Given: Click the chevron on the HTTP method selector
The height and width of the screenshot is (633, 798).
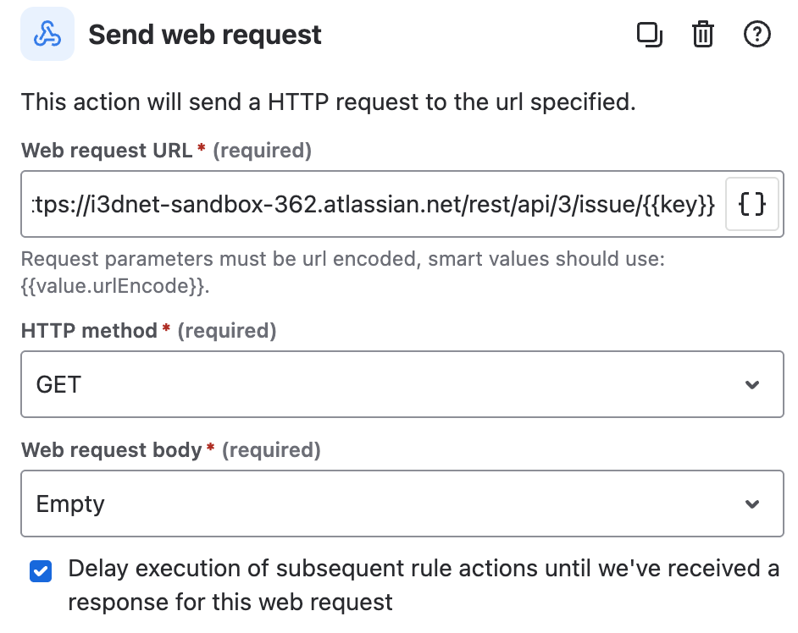Looking at the screenshot, I should pos(751,385).
